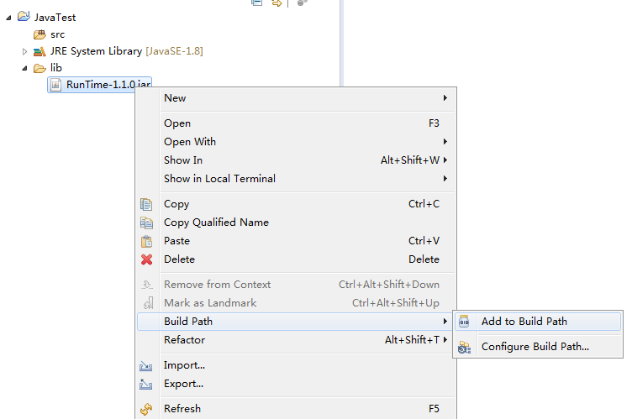
Task: Click the Export icon
Action: 146,385
